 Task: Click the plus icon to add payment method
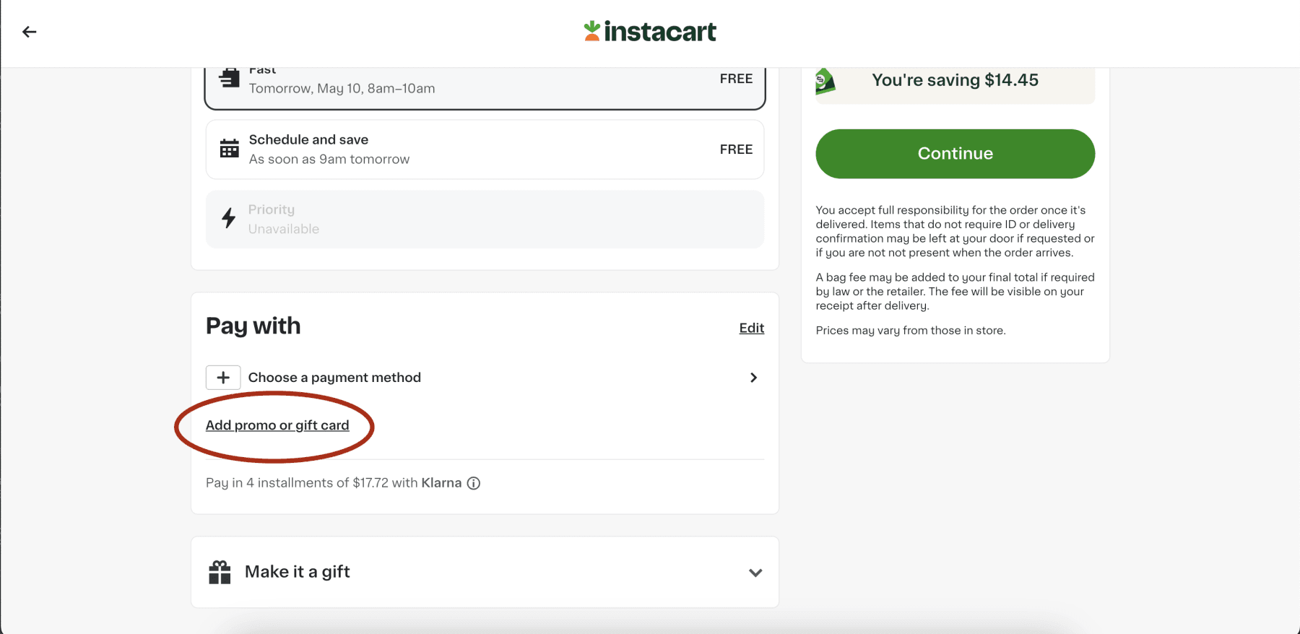tap(223, 377)
